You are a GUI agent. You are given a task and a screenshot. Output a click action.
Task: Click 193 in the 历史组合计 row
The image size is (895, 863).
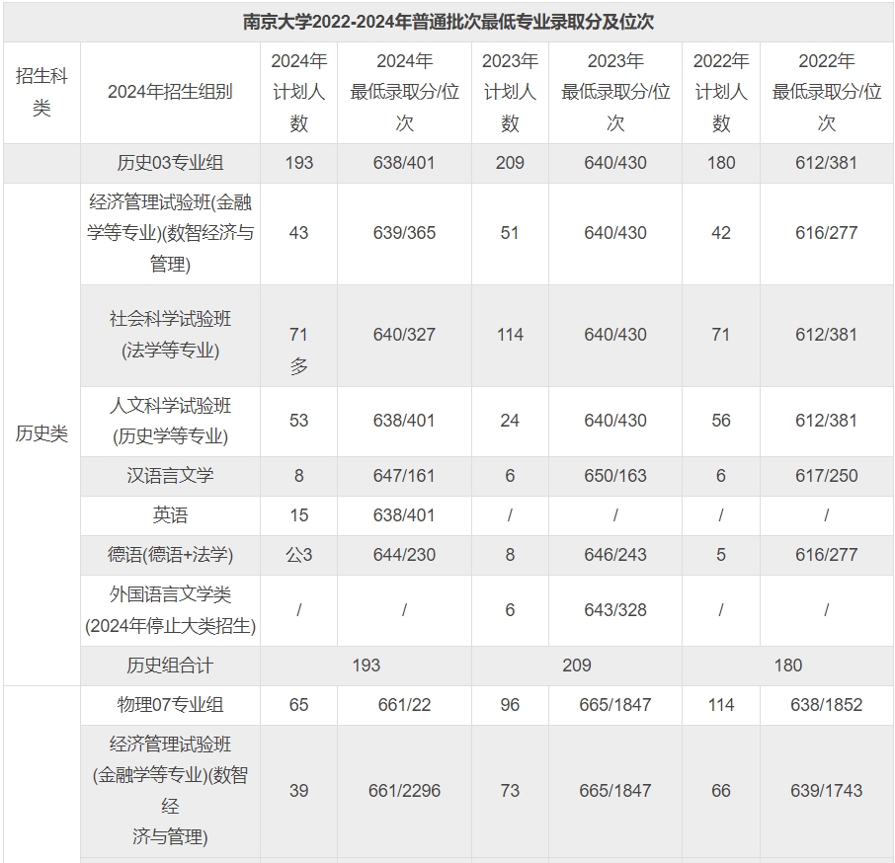(x=366, y=666)
